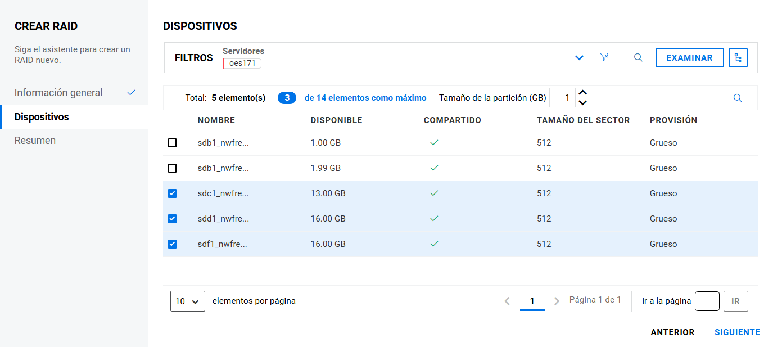Open the tree view icon next to Examinar
The width and height of the screenshot is (773, 347).
[x=738, y=58]
